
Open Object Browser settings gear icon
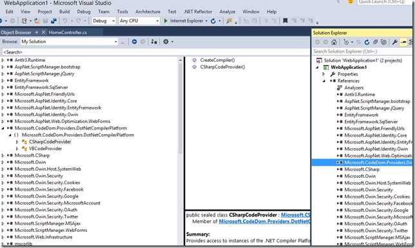pos(166,42)
